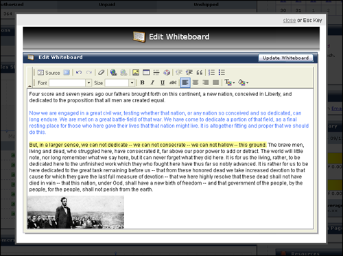Click the Source view button
343x256 pixels.
point(49,73)
